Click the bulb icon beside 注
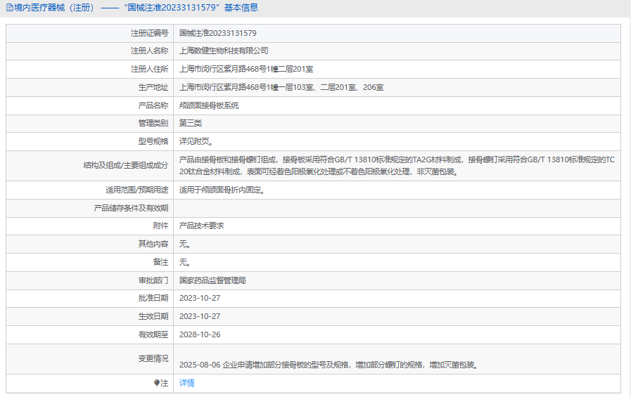Screen dimensions: 631x397 click(158, 383)
